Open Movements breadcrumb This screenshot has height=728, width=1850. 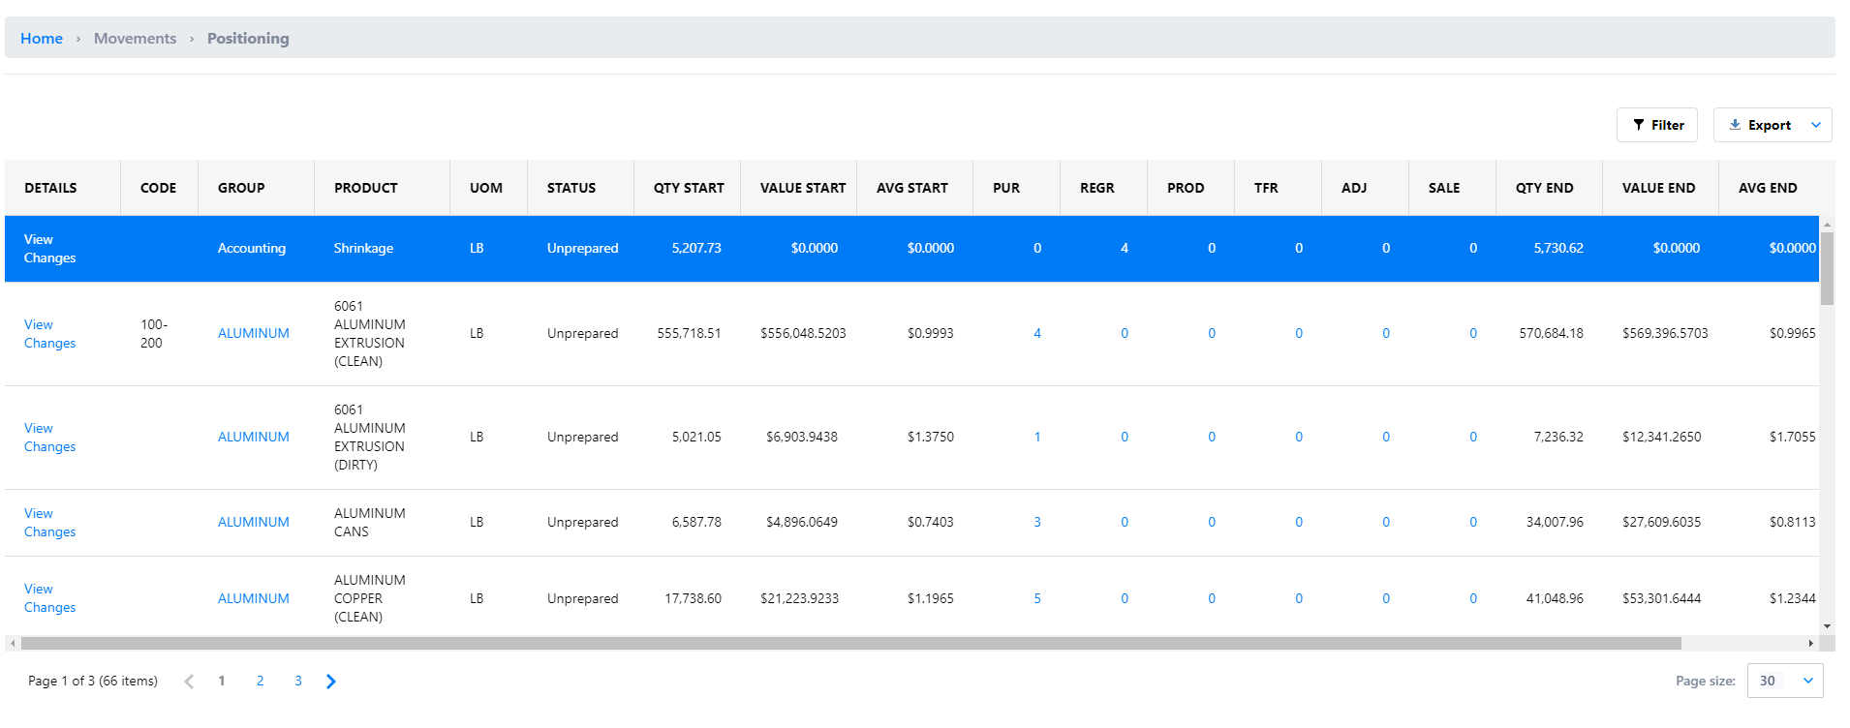pos(135,38)
